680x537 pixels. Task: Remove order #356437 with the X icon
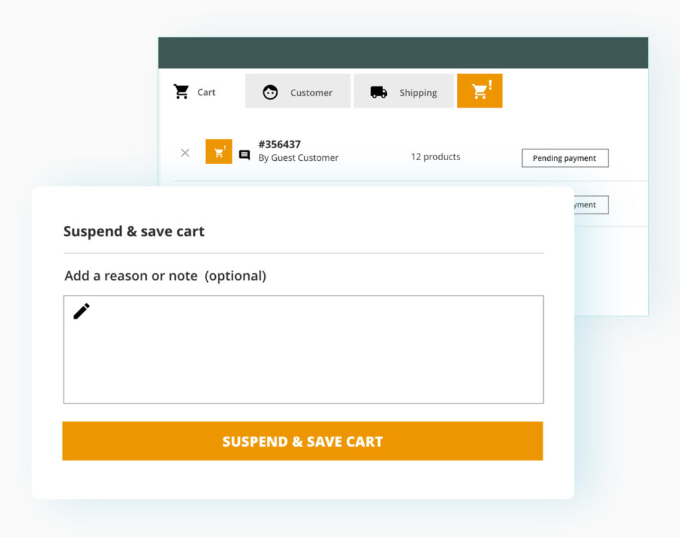click(x=185, y=153)
